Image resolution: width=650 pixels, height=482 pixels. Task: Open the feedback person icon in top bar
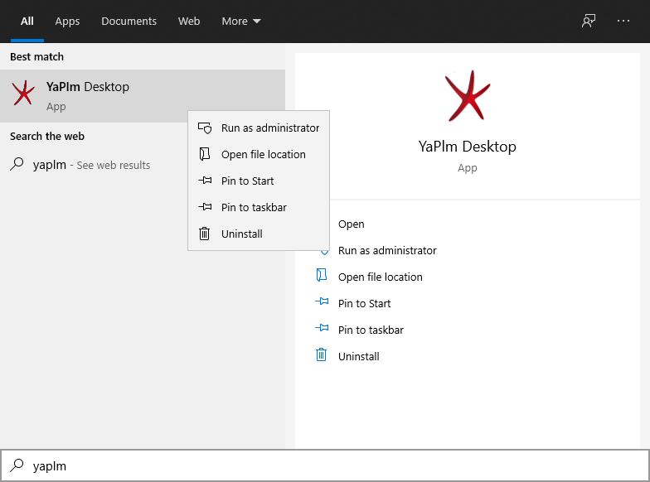[x=589, y=21]
